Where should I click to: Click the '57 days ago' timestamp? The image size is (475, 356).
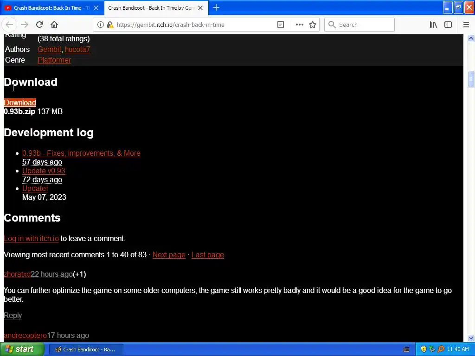tap(42, 162)
